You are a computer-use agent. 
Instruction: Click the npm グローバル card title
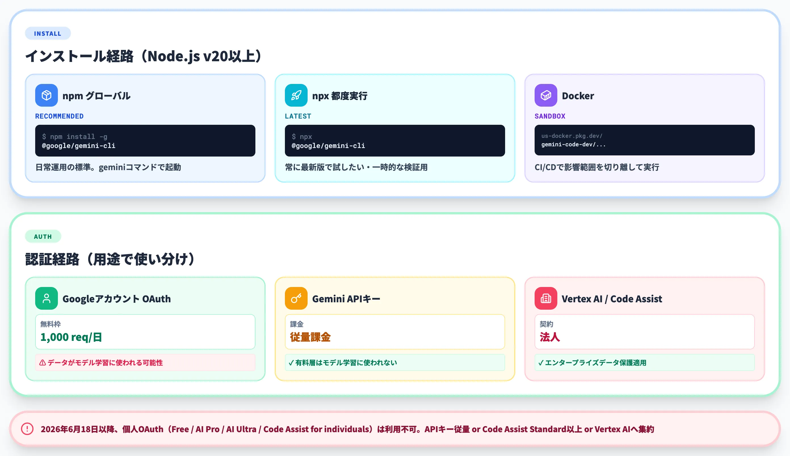coord(96,96)
